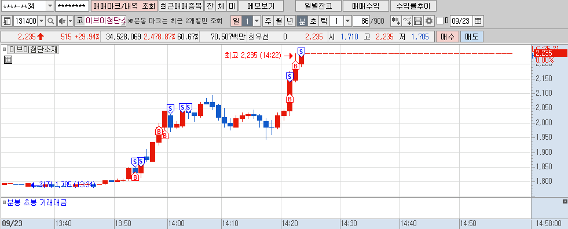Click the 86 candle count field

click(361, 21)
